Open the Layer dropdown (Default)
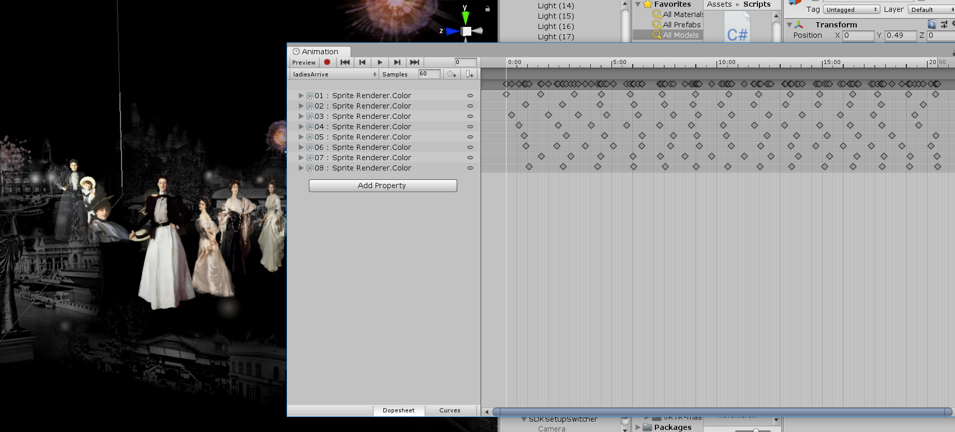955x432 pixels. tap(931, 10)
